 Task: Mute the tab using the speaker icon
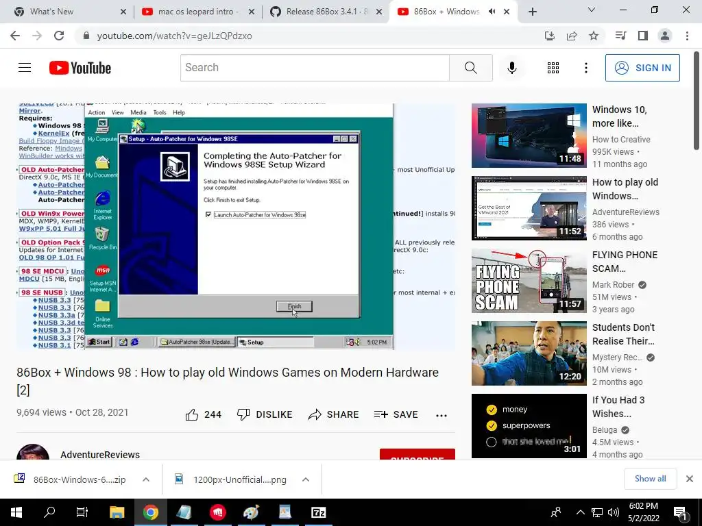492,12
